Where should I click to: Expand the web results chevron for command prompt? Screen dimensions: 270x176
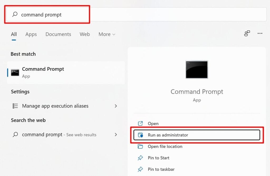coord(116,134)
